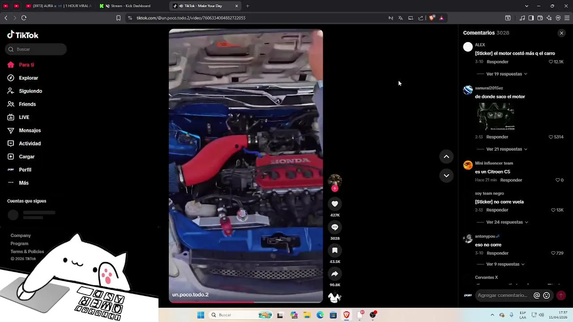Expand Ver 9 respuestas under antonypou

(506, 264)
